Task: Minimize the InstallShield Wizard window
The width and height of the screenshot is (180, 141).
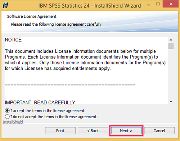Action: coord(148,5)
